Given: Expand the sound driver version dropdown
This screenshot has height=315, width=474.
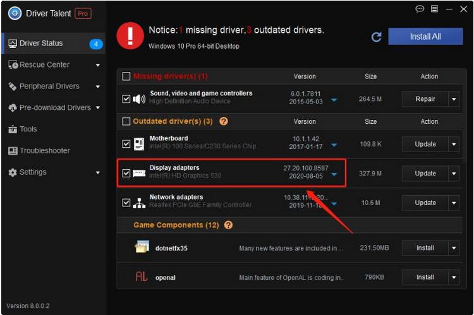Looking at the screenshot, I should (x=334, y=100).
